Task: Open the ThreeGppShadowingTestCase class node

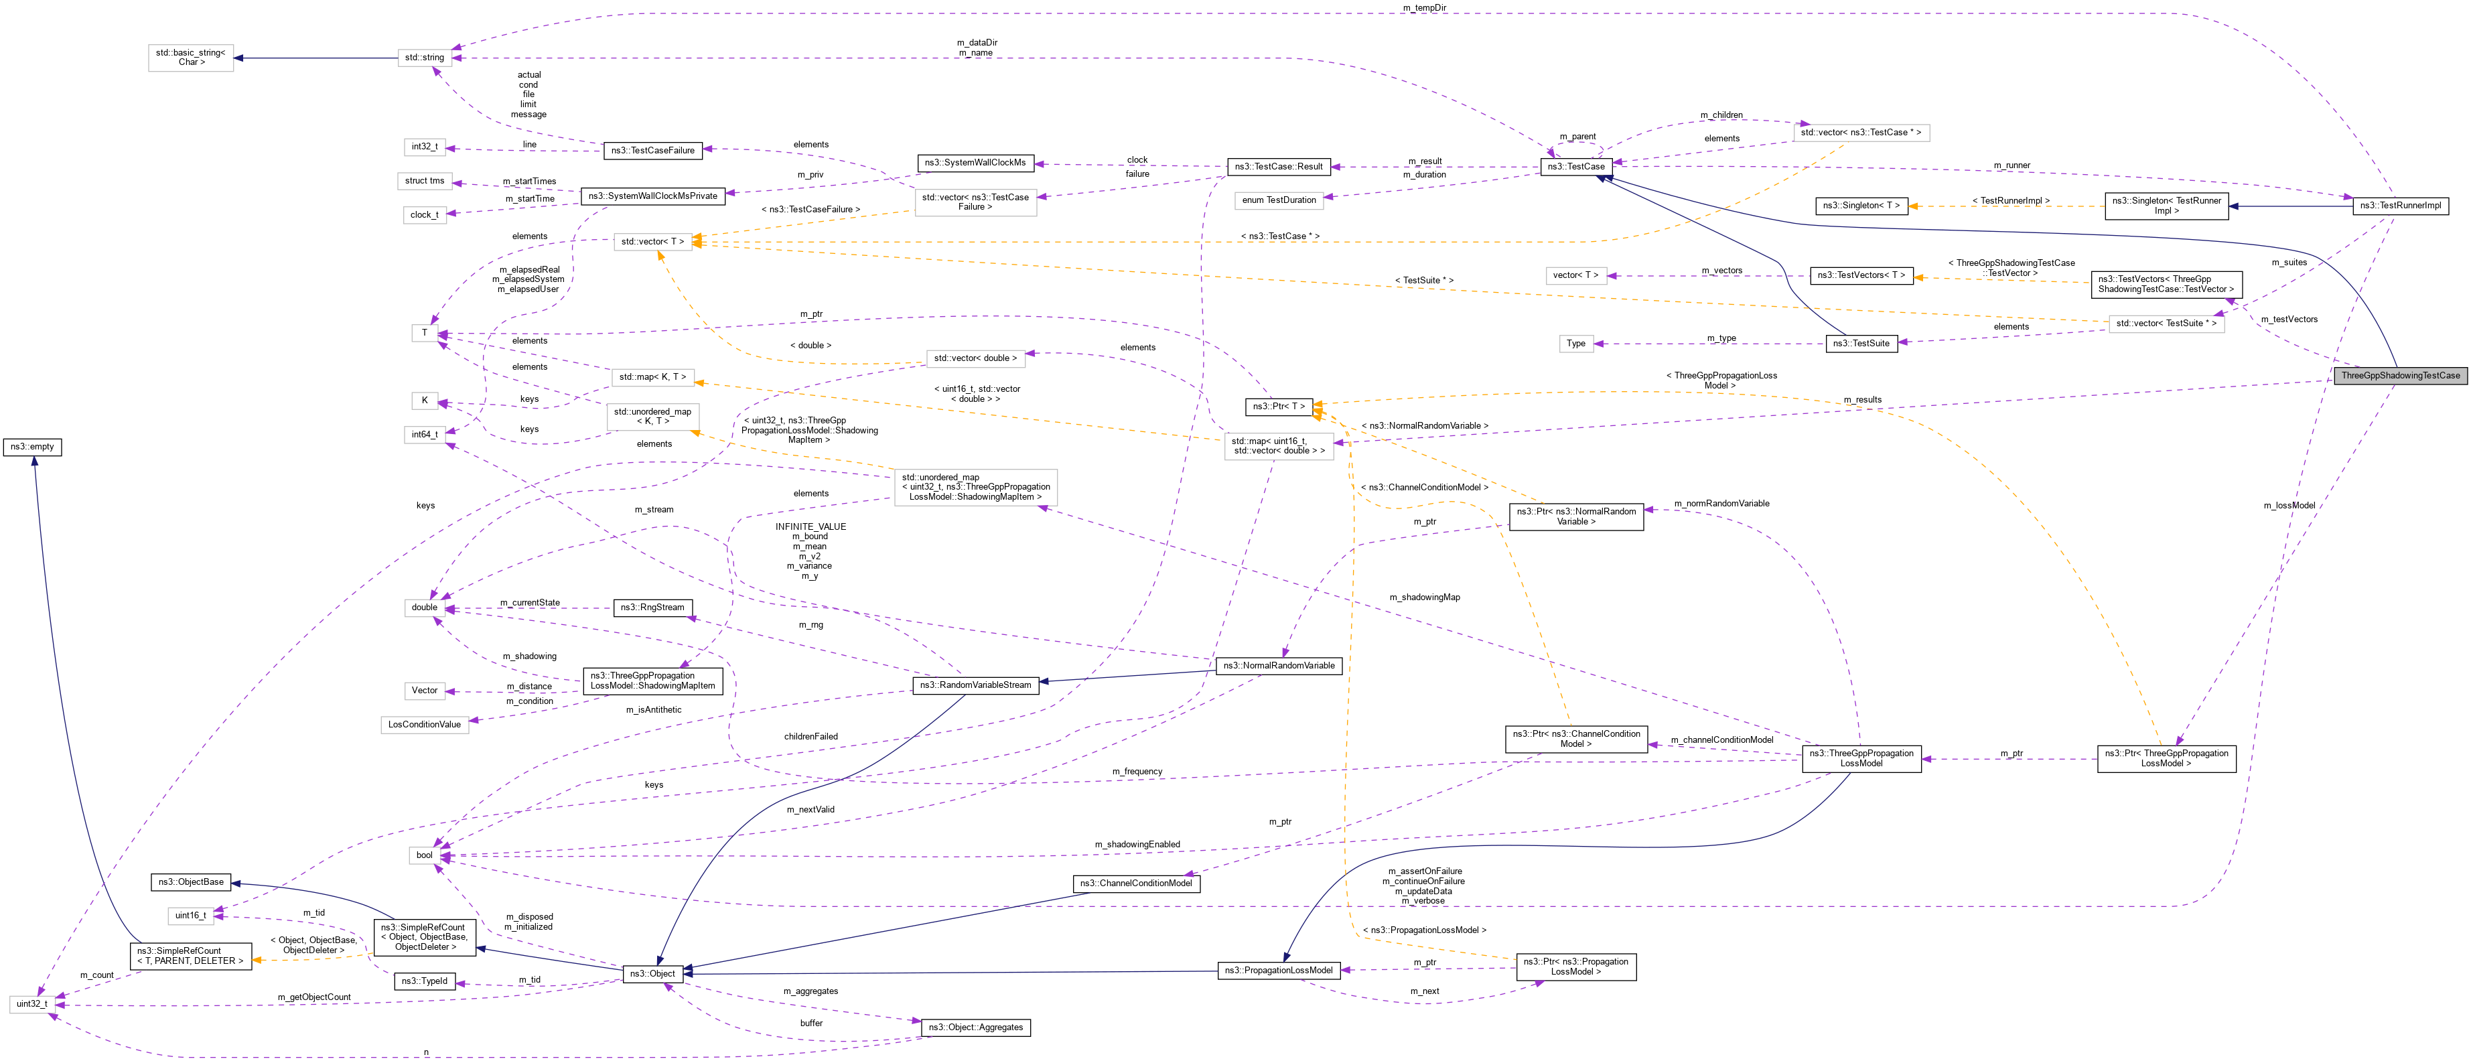Action: click(x=2401, y=375)
